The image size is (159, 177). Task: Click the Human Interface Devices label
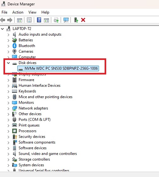click(x=40, y=86)
